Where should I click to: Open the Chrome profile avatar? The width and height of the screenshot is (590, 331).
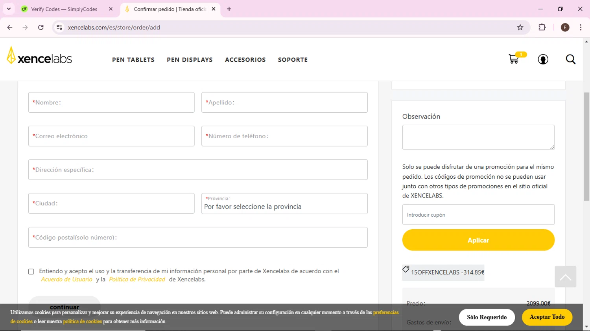coord(565,27)
